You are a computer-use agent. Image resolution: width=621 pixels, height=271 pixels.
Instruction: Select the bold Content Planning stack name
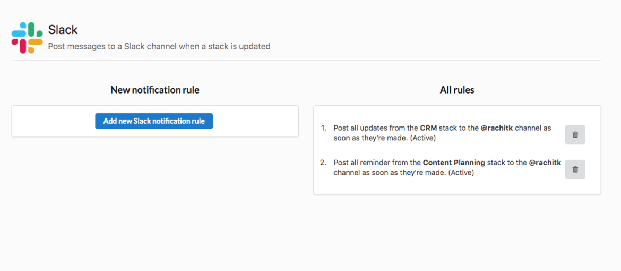tap(454, 163)
